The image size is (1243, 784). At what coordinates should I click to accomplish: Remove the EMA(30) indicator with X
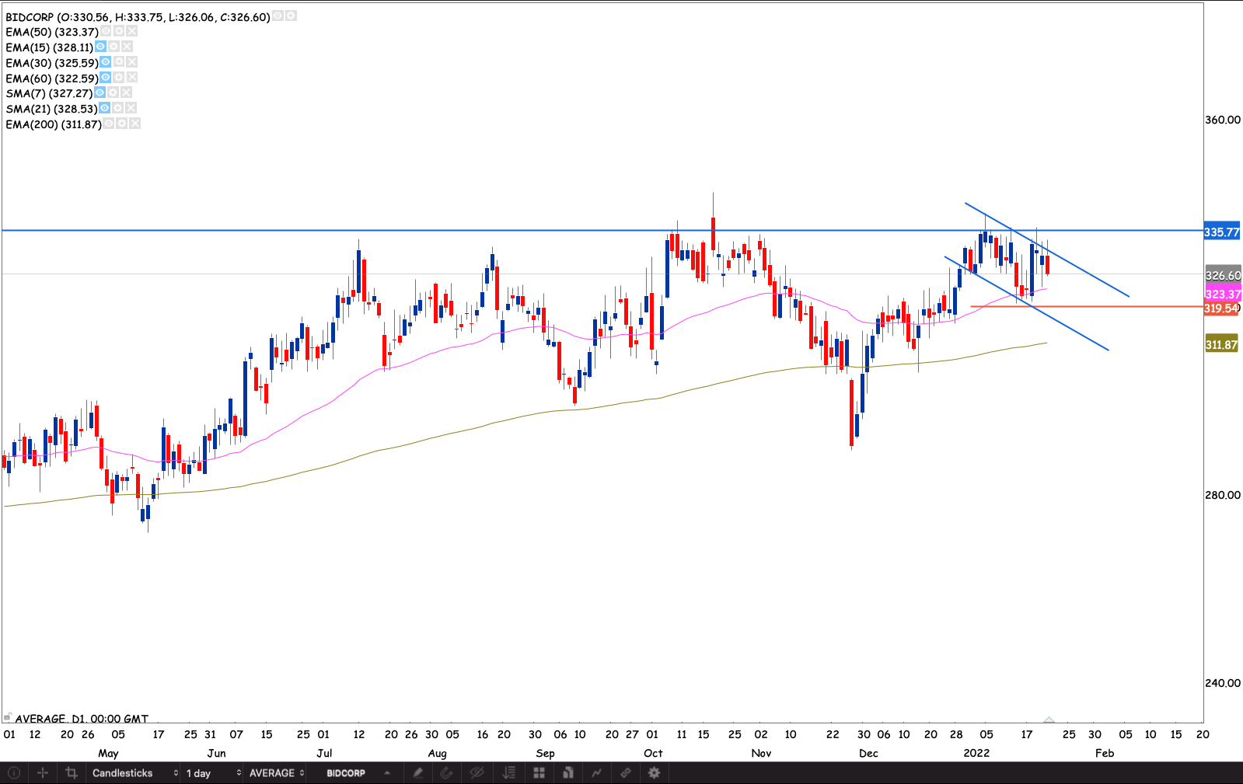click(x=132, y=62)
